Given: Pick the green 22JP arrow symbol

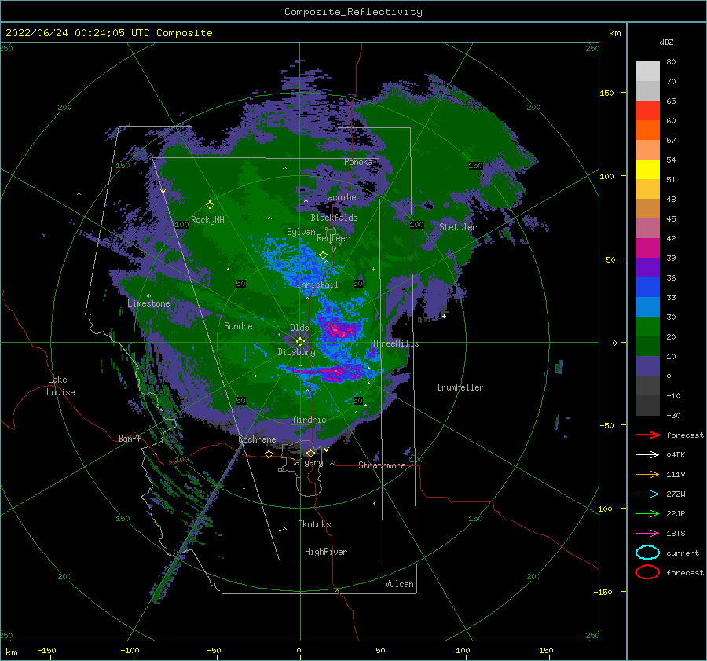Looking at the screenshot, I should pos(647,513).
